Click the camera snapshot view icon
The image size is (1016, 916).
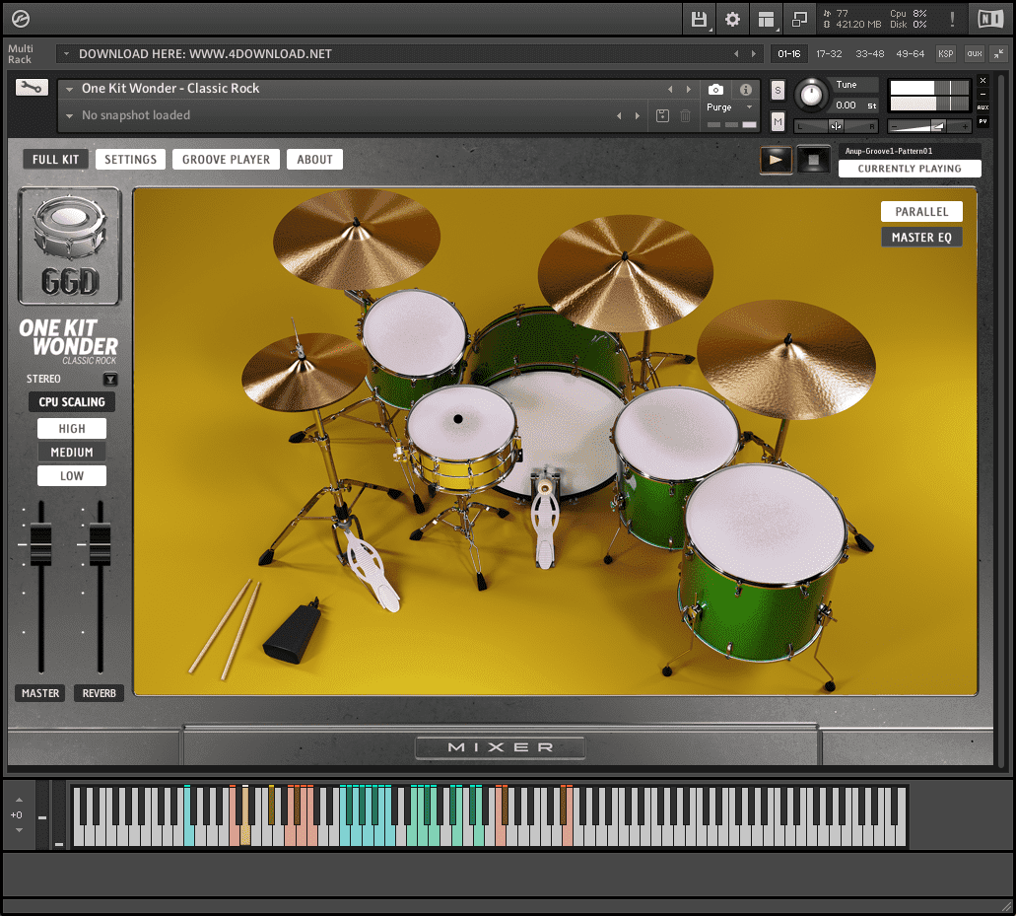(715, 90)
